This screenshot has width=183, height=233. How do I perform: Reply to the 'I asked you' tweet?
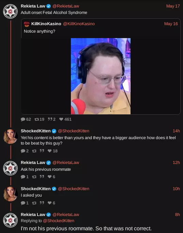(23, 203)
